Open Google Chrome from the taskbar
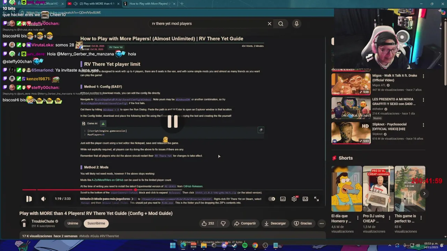The image size is (447, 251). click(x=255, y=245)
